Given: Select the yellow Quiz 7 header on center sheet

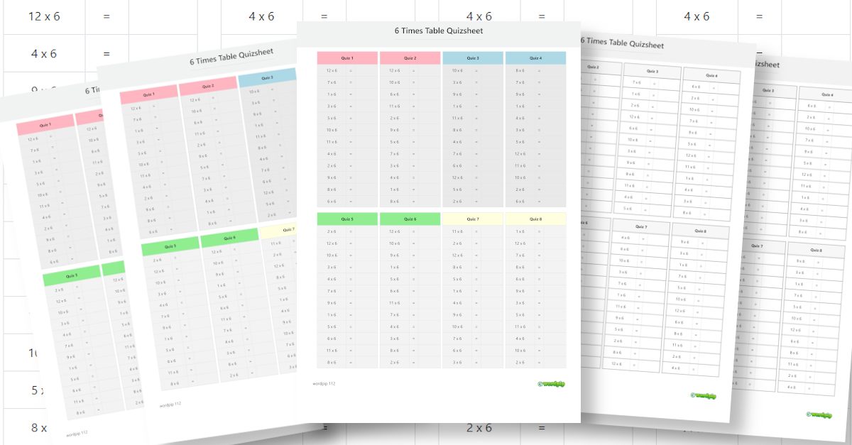Looking at the screenshot, I should 473,219.
